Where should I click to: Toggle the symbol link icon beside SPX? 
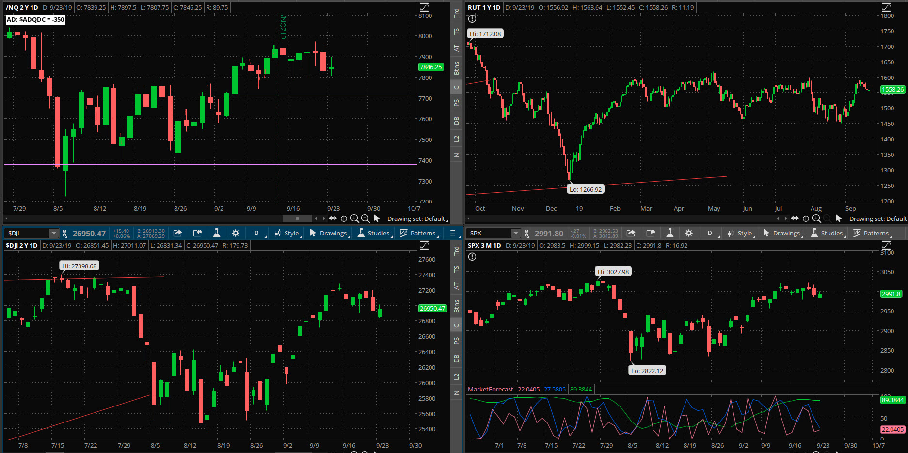click(527, 234)
